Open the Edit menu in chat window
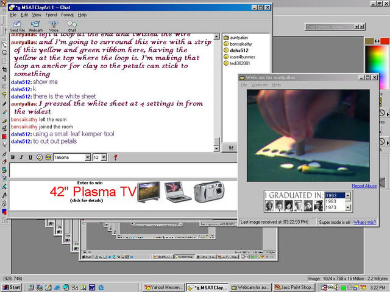 24,15
